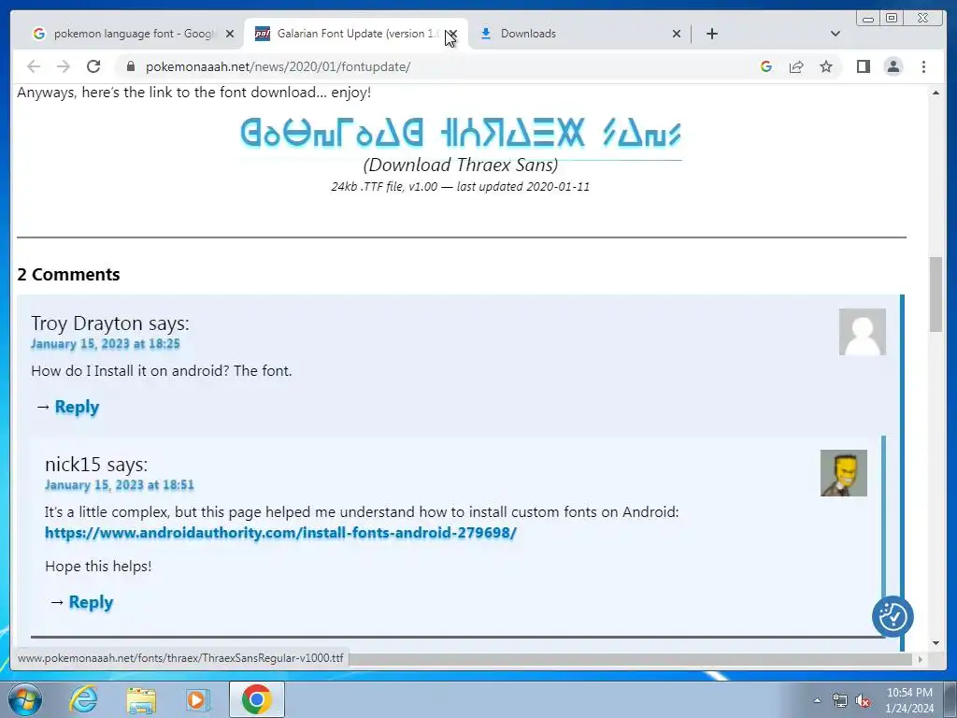This screenshot has height=718, width=957.
Task: Click the floating round checkmark widget
Action: 893,617
